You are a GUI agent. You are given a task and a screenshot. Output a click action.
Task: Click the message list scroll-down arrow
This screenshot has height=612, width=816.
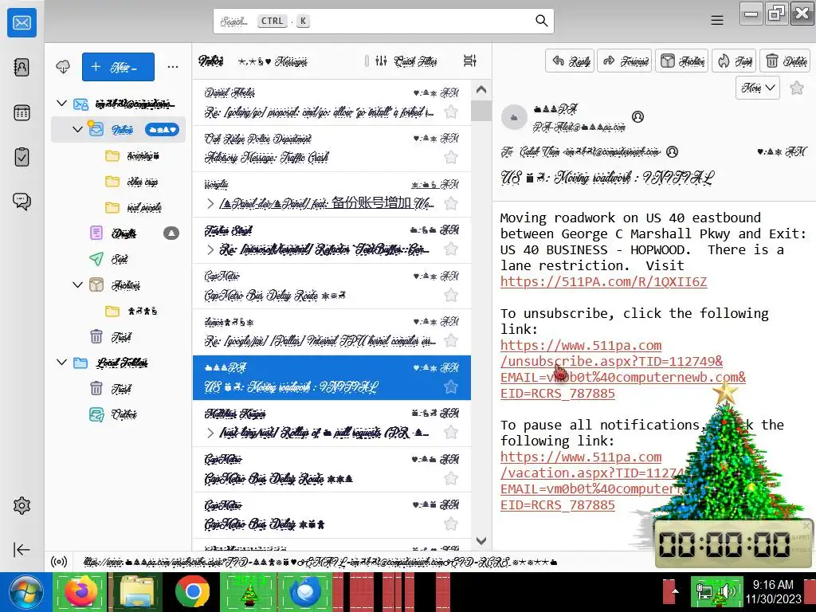click(481, 541)
